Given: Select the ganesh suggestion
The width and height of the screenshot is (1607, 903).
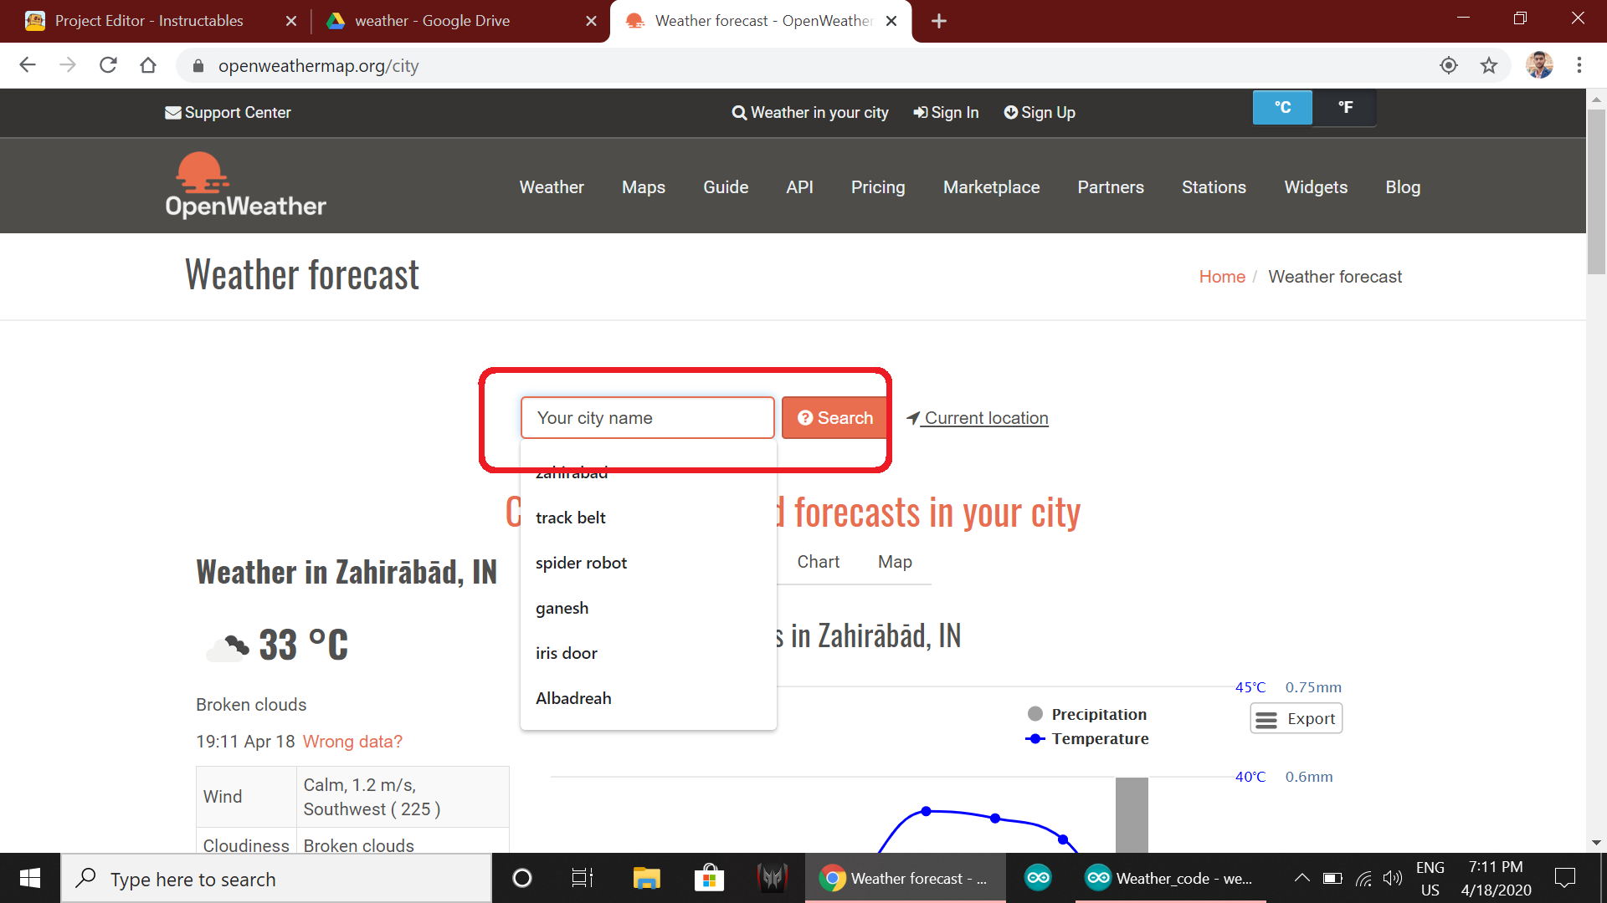Looking at the screenshot, I should (648, 608).
